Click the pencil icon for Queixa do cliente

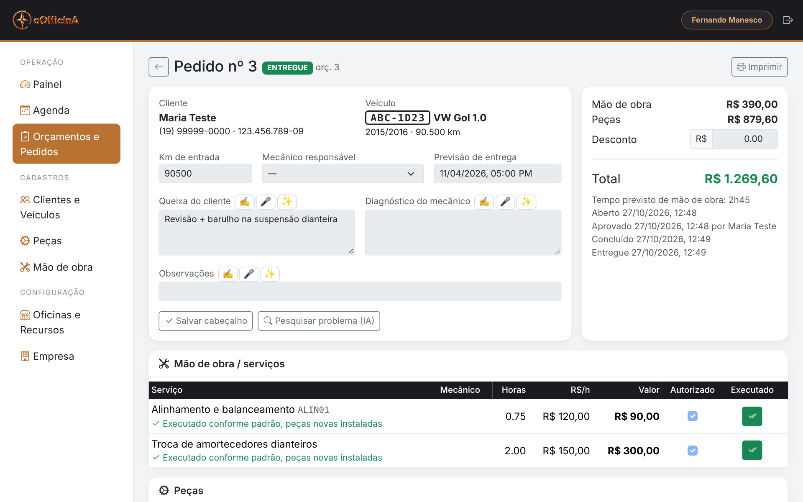[x=245, y=202]
